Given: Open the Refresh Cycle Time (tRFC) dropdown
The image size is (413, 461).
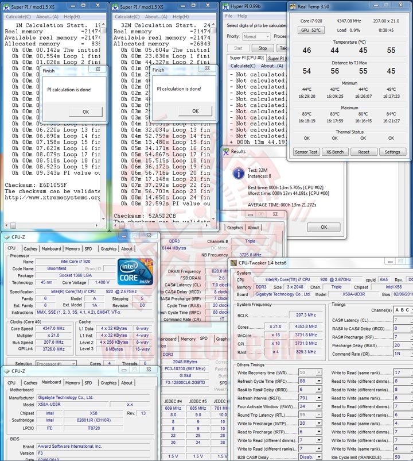Looking at the screenshot, I should (x=318, y=381).
